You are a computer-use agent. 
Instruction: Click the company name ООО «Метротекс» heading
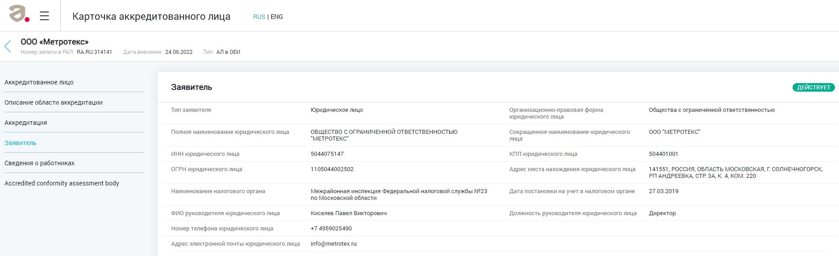pyautogui.click(x=54, y=42)
